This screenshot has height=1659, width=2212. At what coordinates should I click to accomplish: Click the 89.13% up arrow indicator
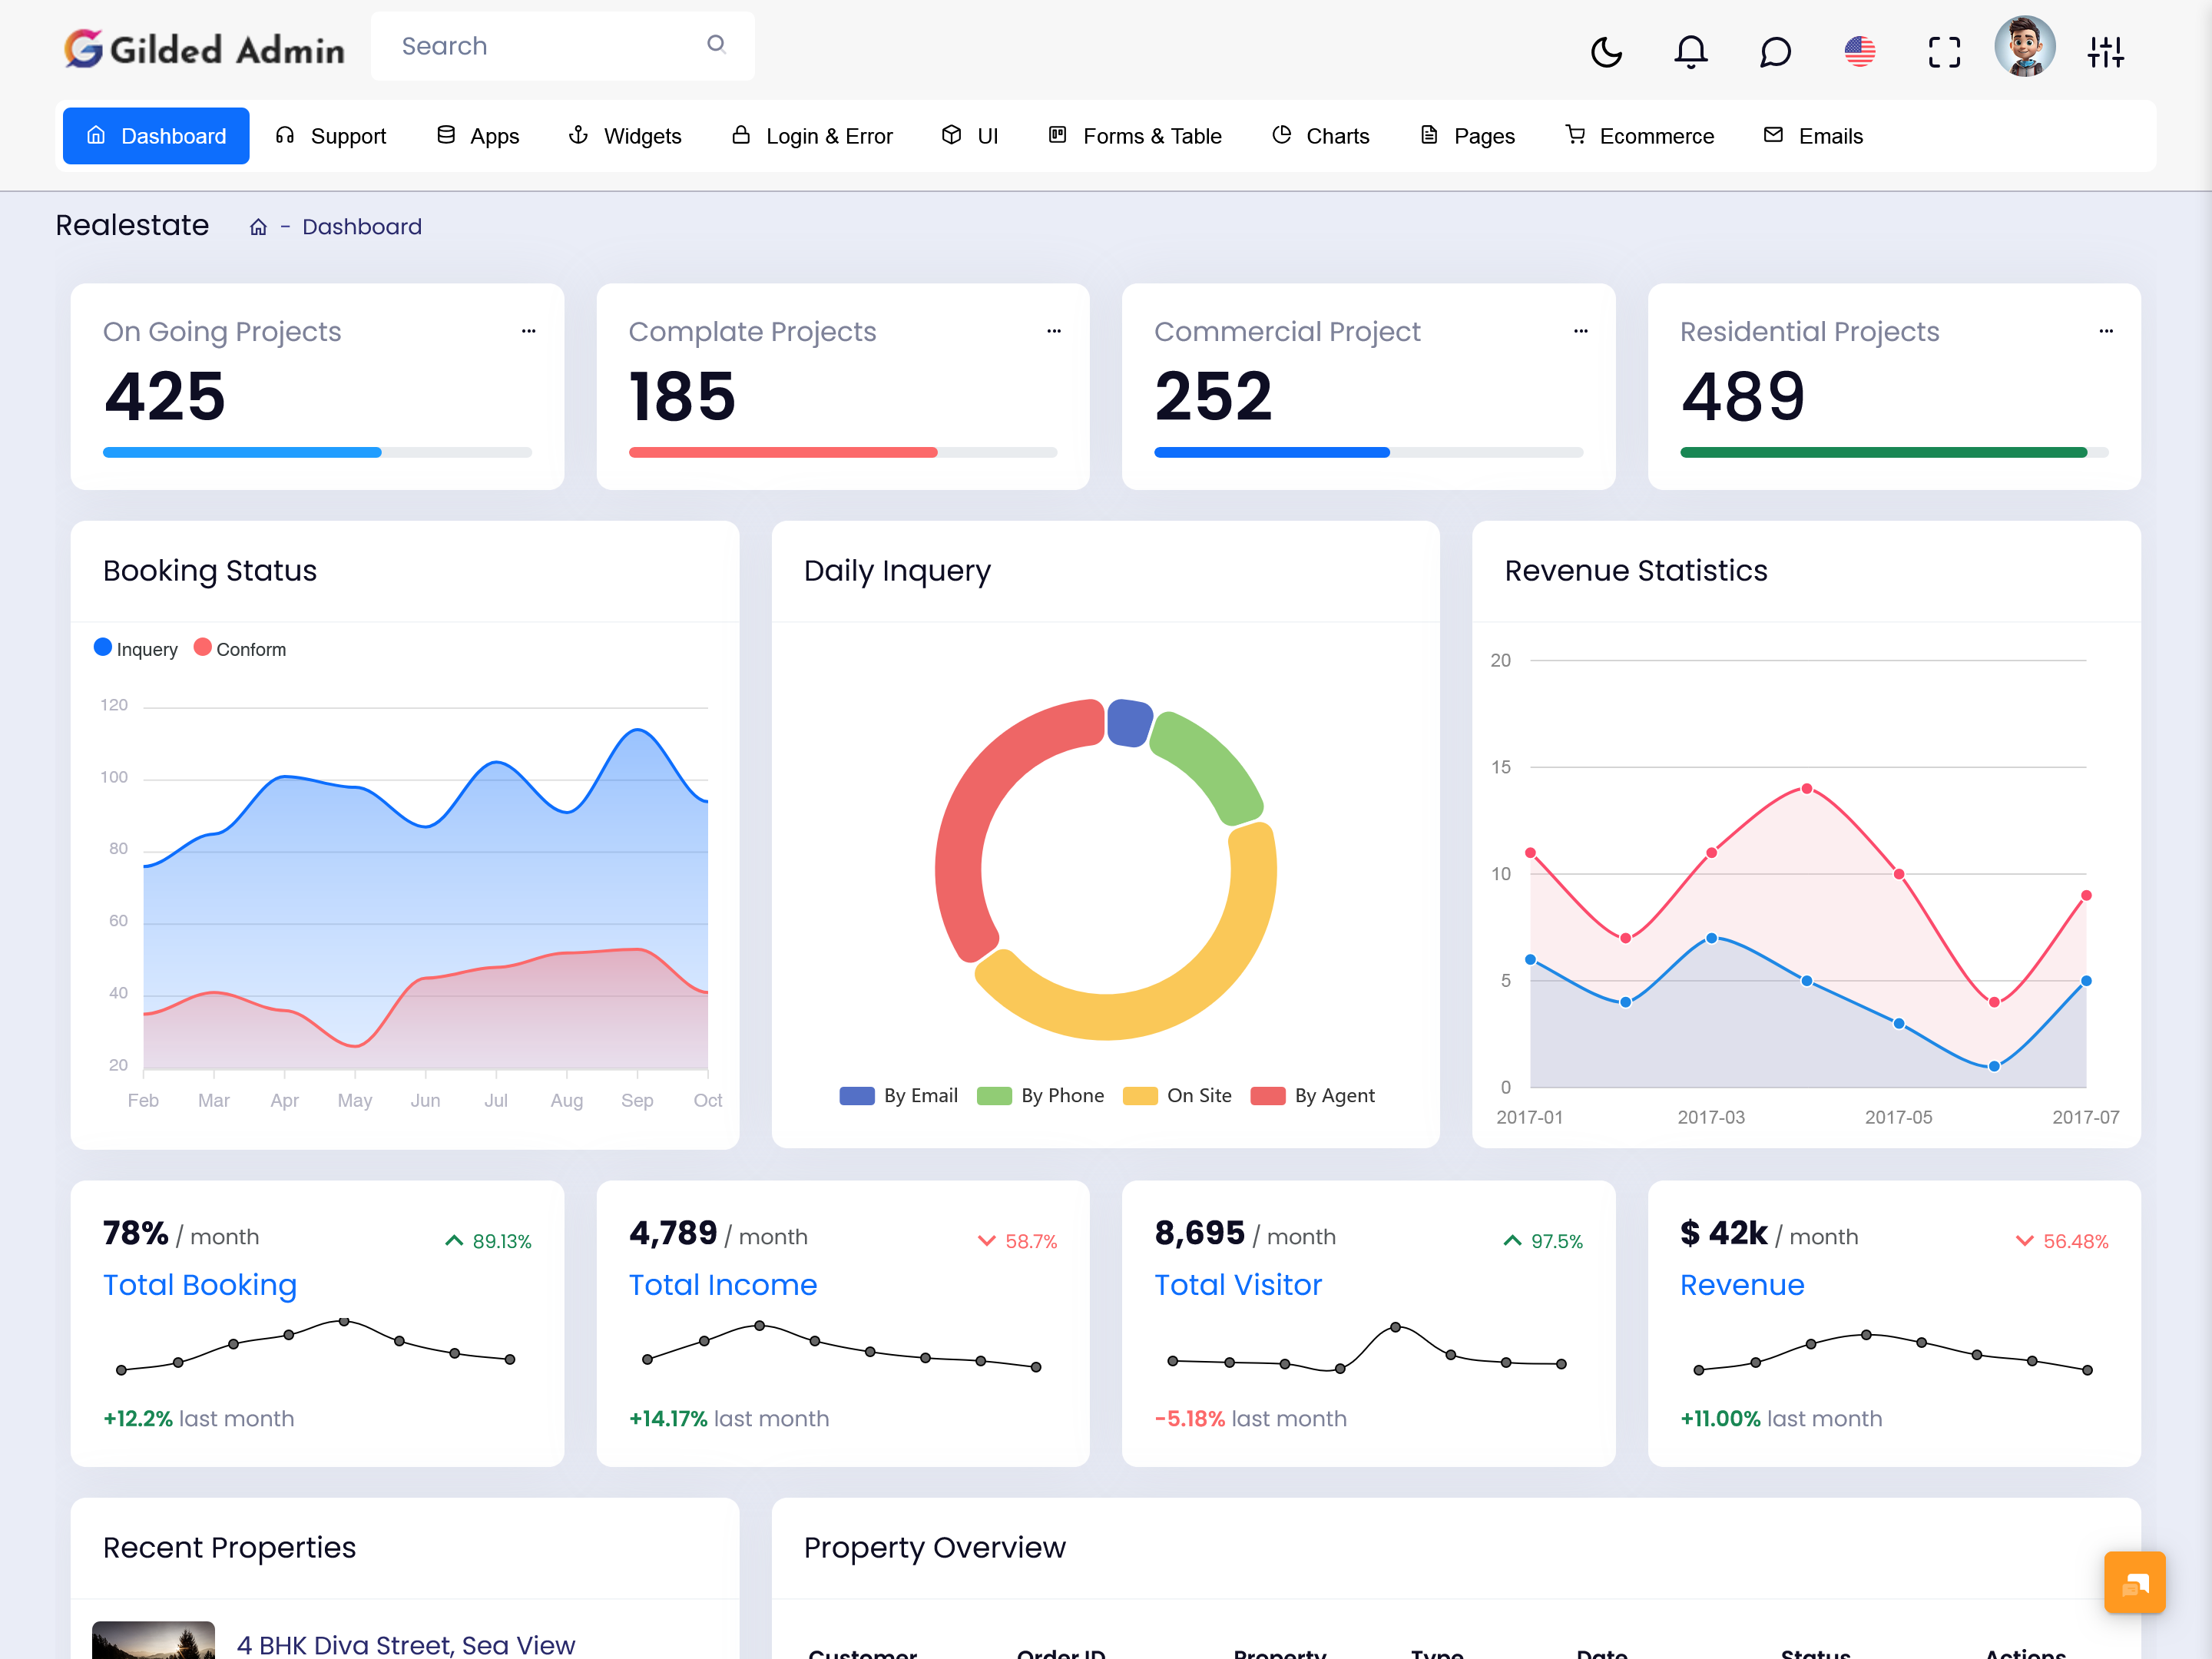488,1241
